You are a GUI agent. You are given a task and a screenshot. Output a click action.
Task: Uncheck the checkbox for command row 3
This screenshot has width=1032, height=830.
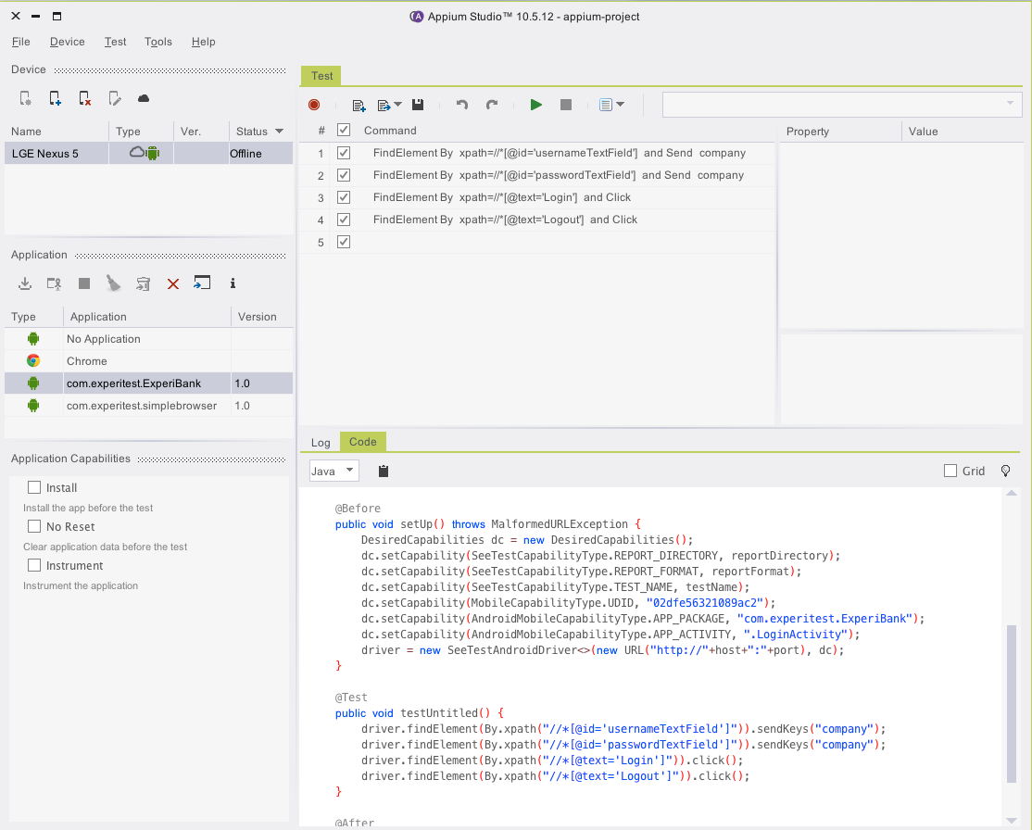pos(344,197)
